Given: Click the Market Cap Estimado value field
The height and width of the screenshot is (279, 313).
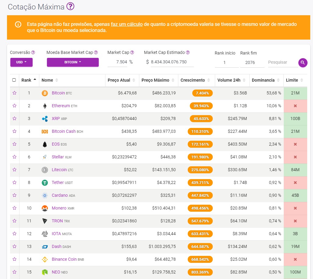Looking at the screenshot, I should coord(172,62).
